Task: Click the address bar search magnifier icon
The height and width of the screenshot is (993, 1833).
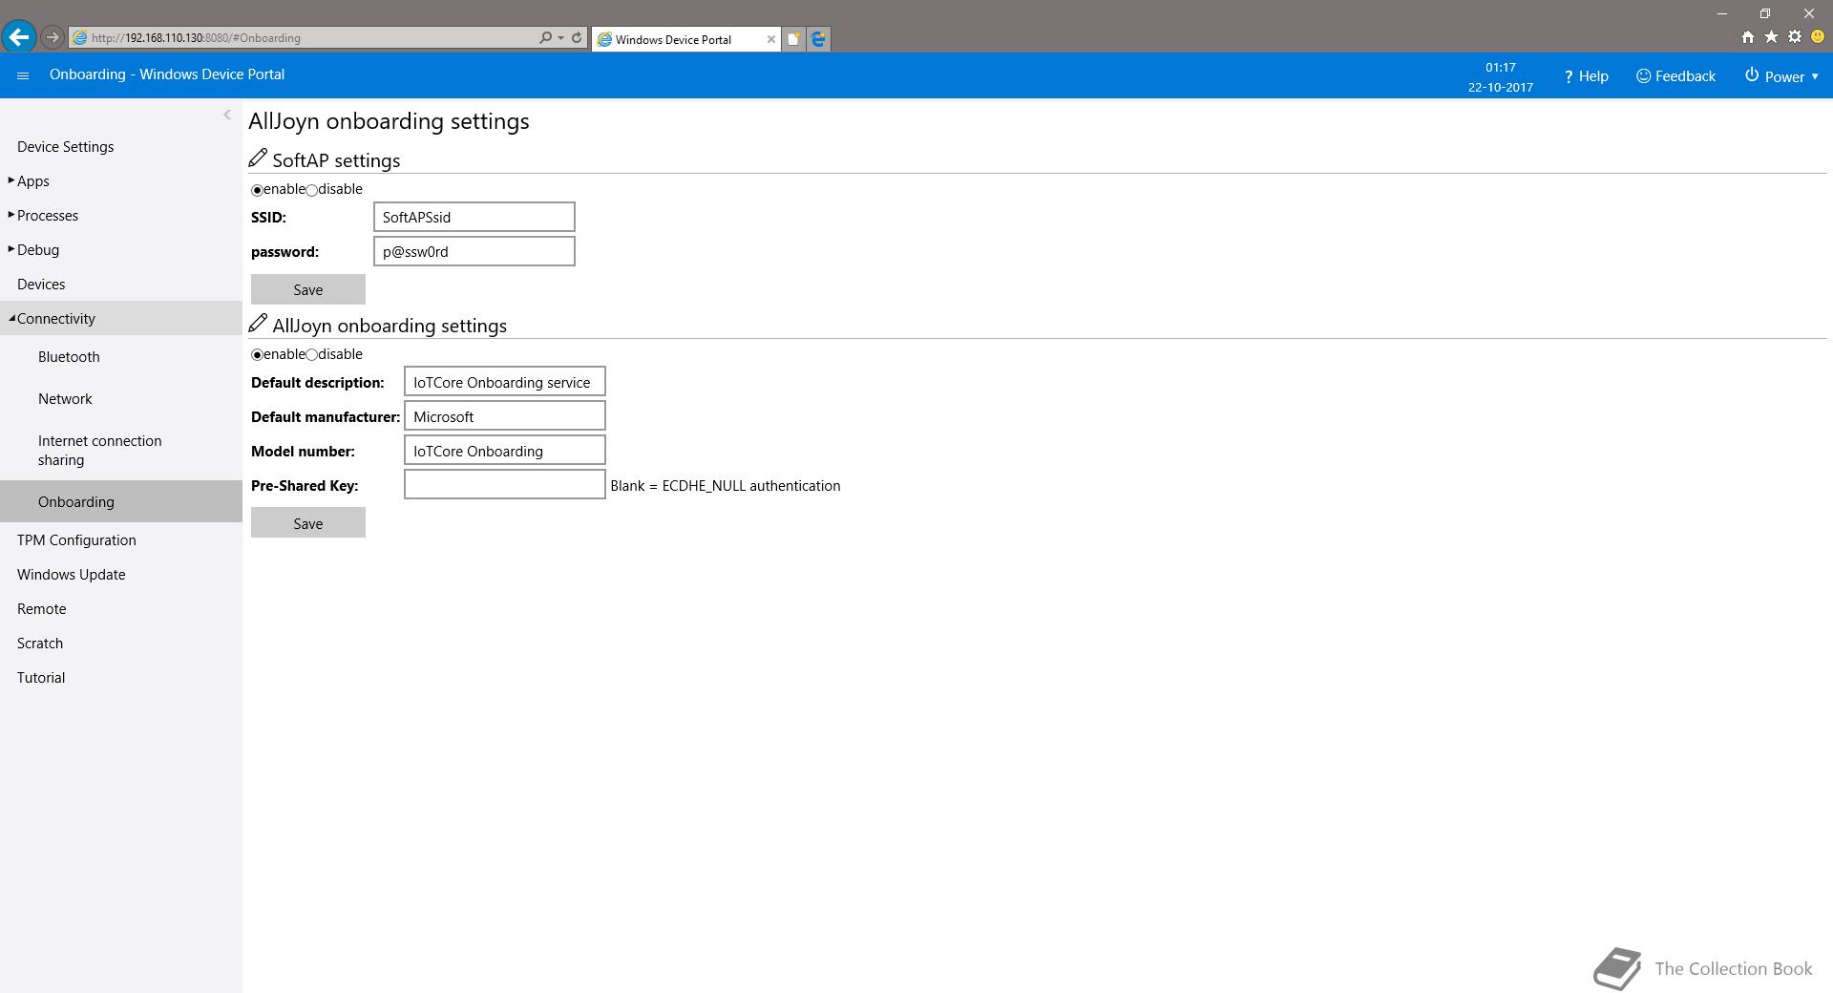Action: click(x=545, y=38)
